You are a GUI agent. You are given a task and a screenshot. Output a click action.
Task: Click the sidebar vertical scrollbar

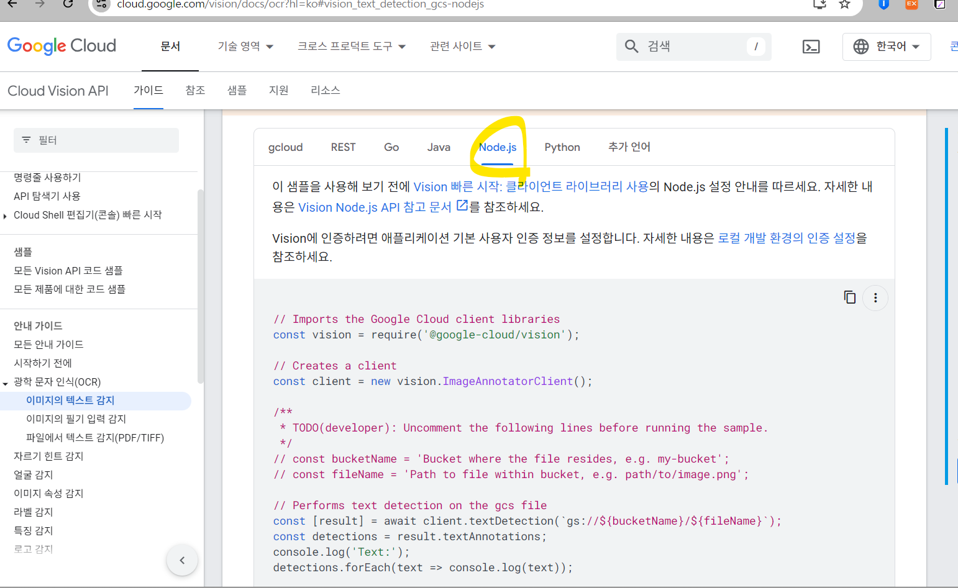click(x=200, y=286)
